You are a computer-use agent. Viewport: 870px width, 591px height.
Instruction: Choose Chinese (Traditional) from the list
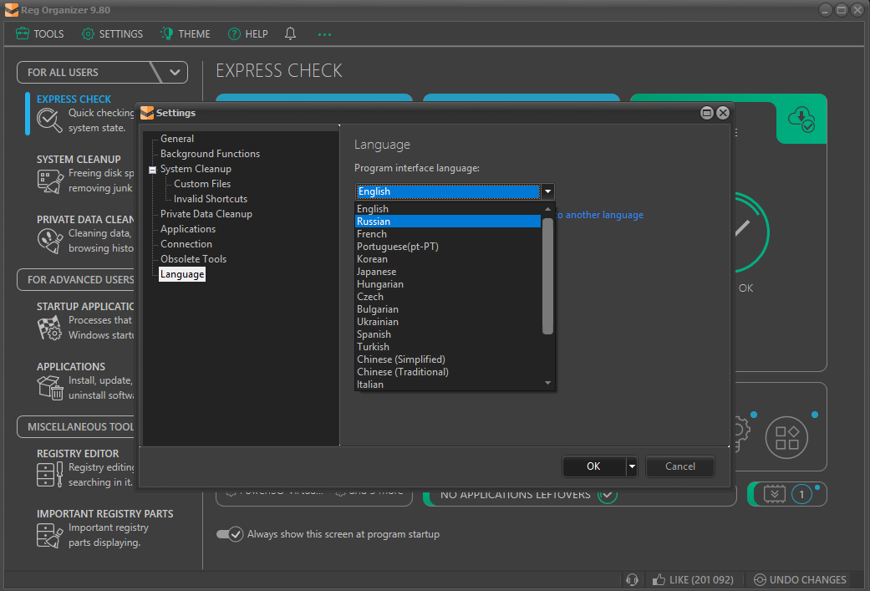coord(448,372)
